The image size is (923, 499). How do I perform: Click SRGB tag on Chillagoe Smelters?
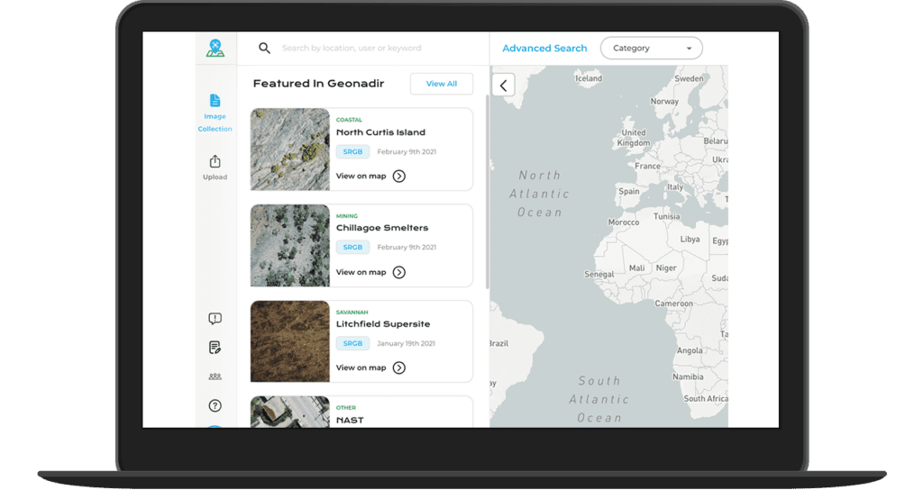click(352, 247)
